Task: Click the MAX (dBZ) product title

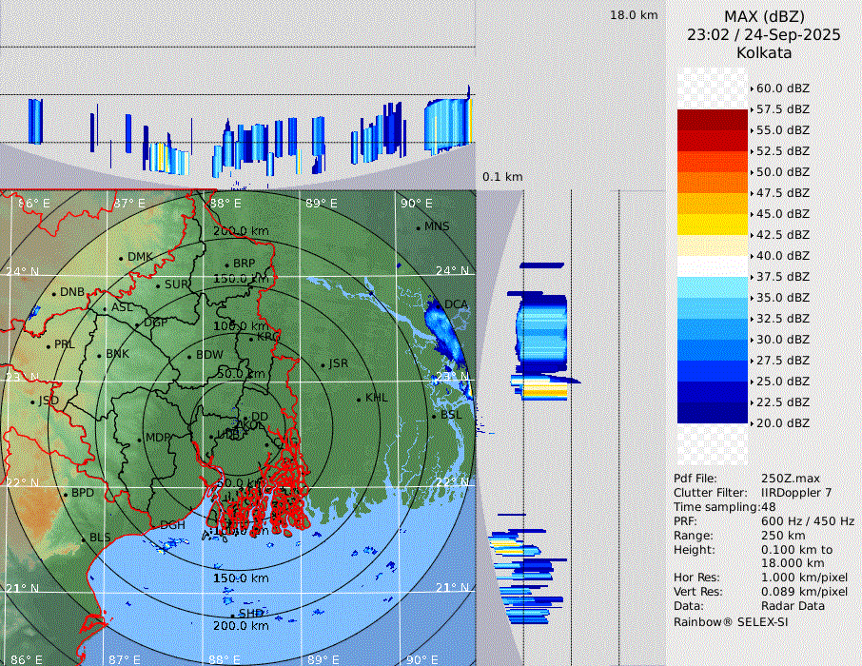Action: pyautogui.click(x=764, y=16)
